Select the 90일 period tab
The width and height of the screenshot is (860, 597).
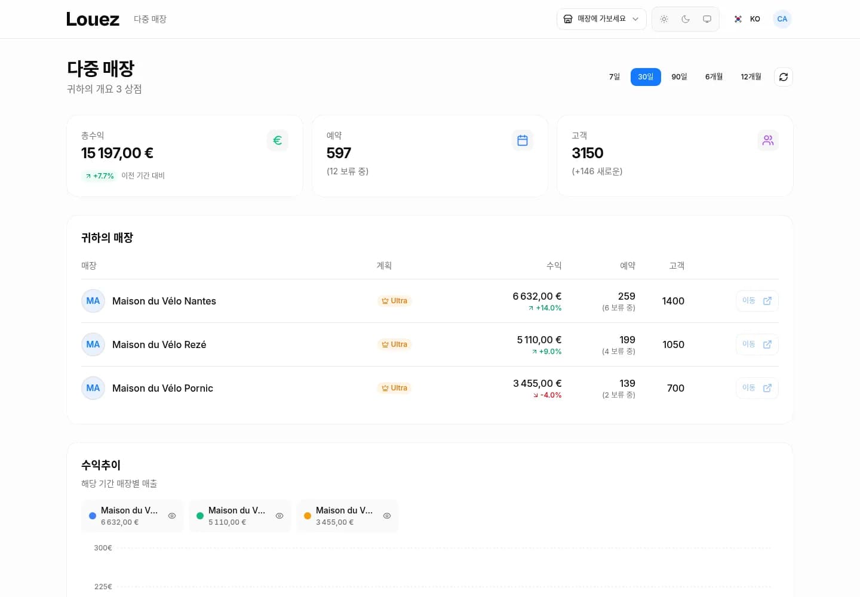680,77
